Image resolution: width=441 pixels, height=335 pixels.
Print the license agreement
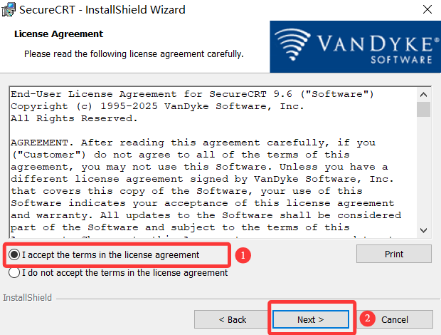(x=394, y=254)
